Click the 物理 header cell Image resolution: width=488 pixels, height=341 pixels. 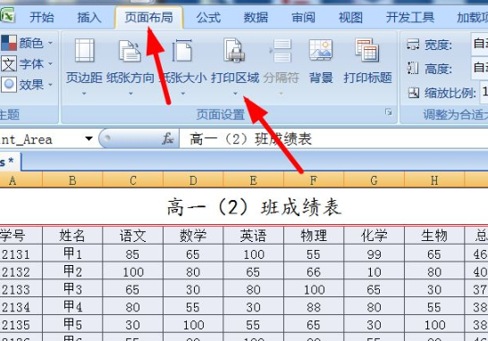(x=314, y=236)
